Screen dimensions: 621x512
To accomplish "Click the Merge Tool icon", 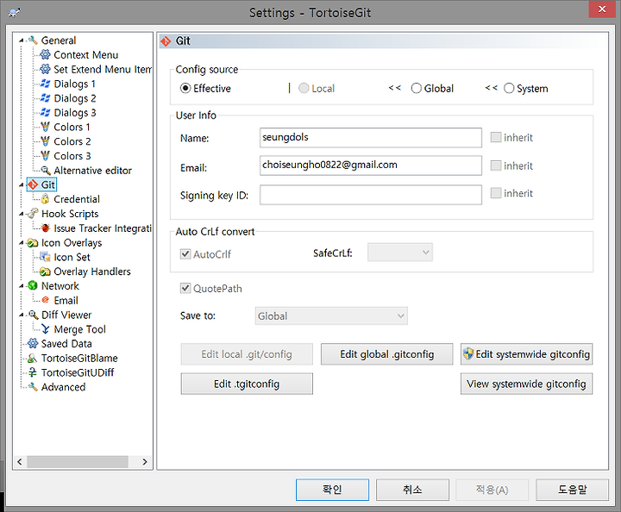I will point(46,329).
